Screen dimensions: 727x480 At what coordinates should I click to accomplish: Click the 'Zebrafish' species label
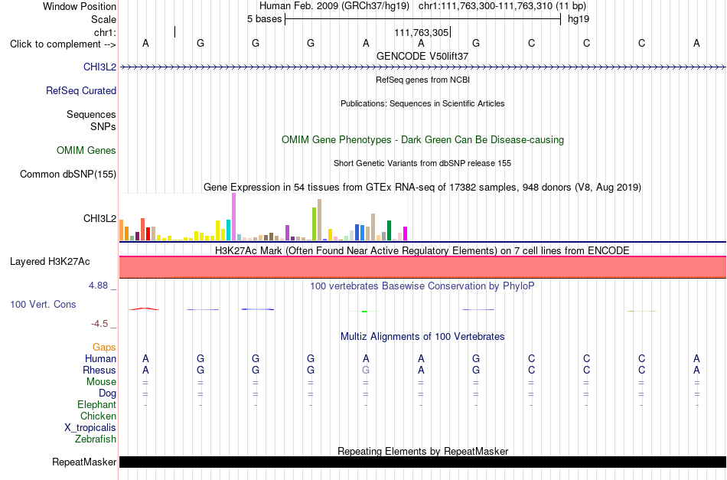coord(96,439)
